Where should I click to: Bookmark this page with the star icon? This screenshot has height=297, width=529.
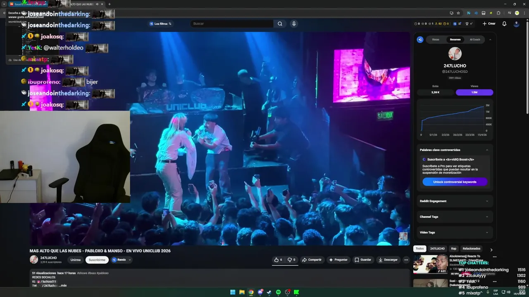coord(458,13)
